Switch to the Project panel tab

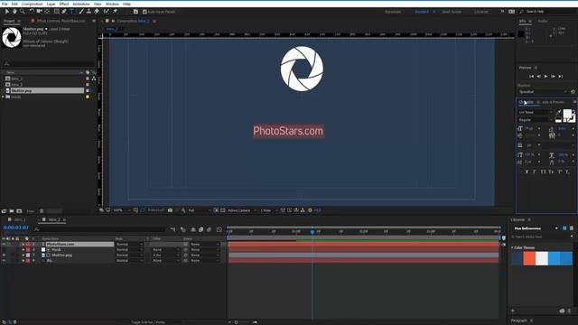coord(9,21)
